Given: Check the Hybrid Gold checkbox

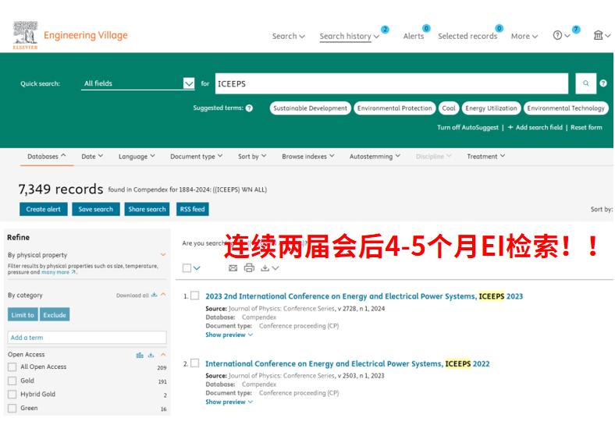Looking at the screenshot, I should [x=12, y=395].
